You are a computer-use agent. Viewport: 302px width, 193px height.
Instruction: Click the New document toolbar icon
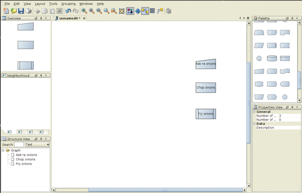coord(6,11)
